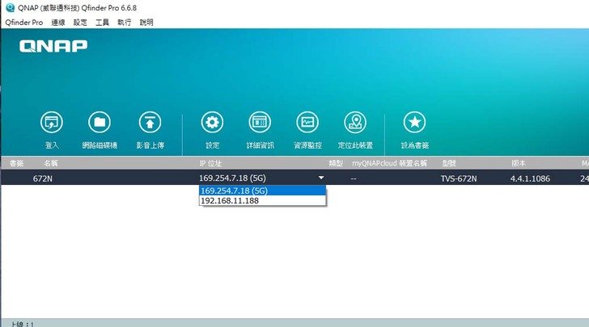Viewport: 589px width, 327px height.
Task: Sort by 版本 column header
Action: click(x=519, y=163)
